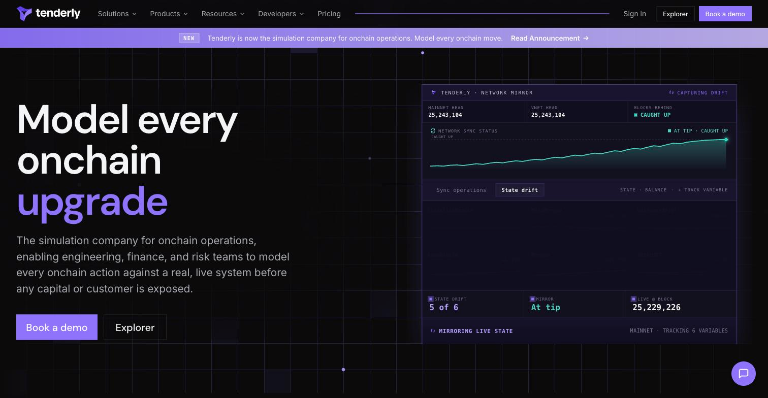Click + Track Variable in the panel
The image size is (768, 398).
(x=702, y=190)
